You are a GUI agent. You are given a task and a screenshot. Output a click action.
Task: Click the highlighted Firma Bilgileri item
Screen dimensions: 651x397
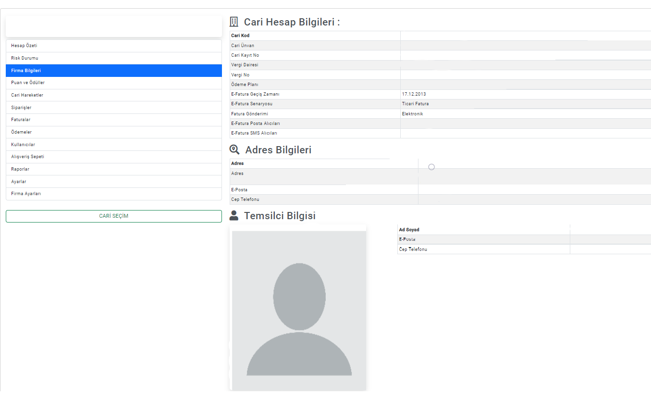(113, 71)
